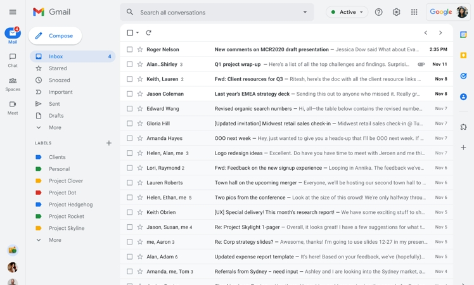Viewport: 474px width, 285px height.
Task: Open the Drafts folder
Action: [56, 116]
